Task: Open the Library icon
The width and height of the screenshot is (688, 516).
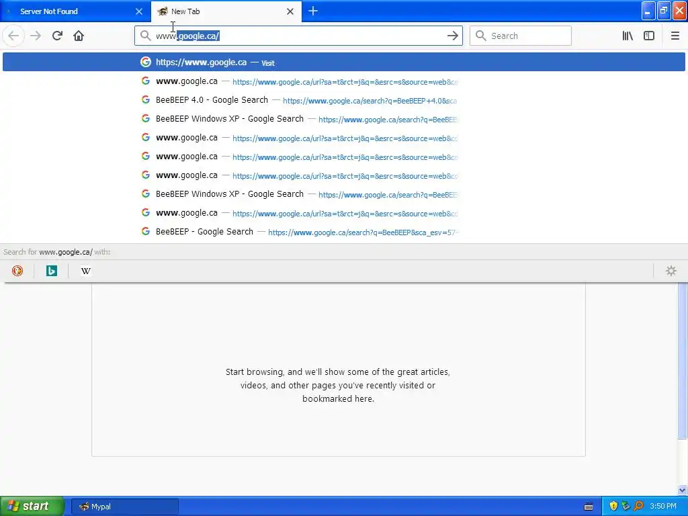Action: click(628, 36)
